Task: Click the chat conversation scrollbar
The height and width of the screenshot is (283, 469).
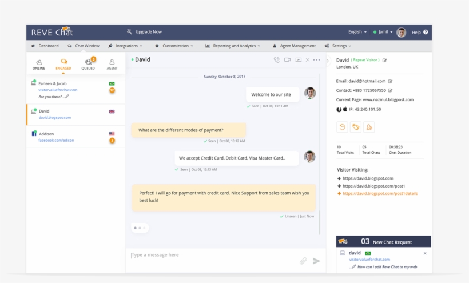Action: click(320, 222)
